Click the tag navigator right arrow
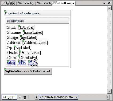The height and width of the screenshot is (101, 113). point(108,97)
